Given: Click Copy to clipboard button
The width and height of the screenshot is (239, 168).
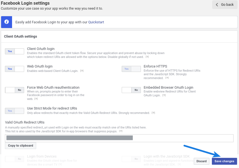Looking at the screenshot, I should tap(21, 145).
